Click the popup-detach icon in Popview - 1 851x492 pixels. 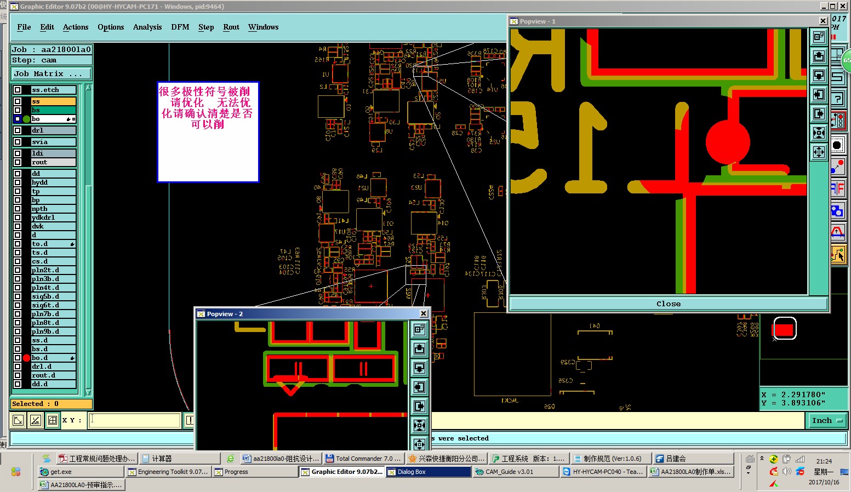tap(819, 37)
